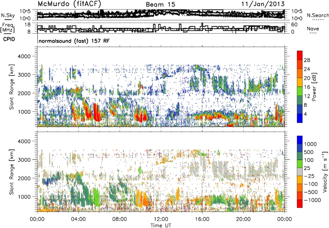Click the 20:00 time axis label

tap(243, 219)
